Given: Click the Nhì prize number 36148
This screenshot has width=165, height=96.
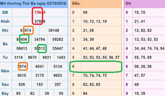Looking at the screenshot, I should pos(54,30).
